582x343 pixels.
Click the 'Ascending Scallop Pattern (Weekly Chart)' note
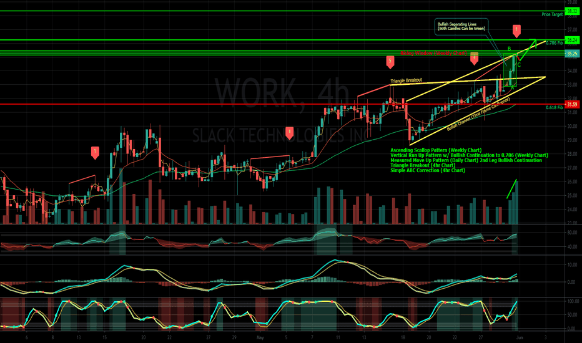tap(436, 150)
